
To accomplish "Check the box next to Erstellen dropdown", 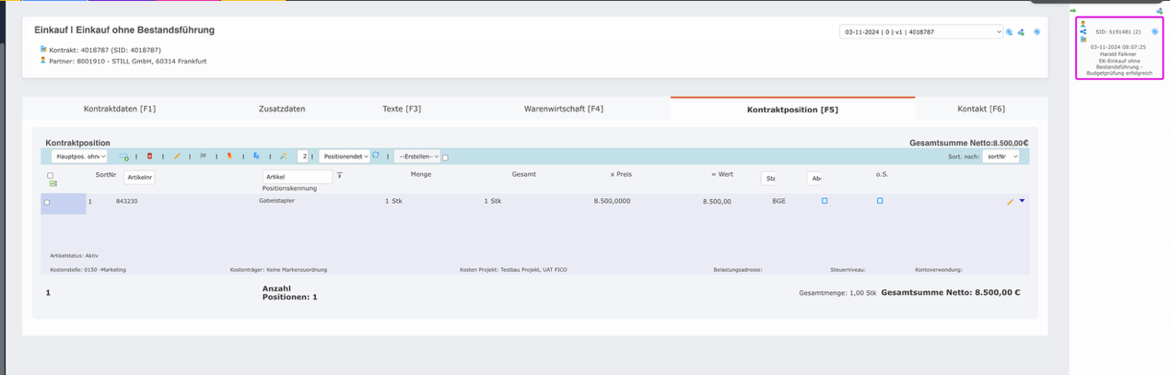I will (x=446, y=158).
